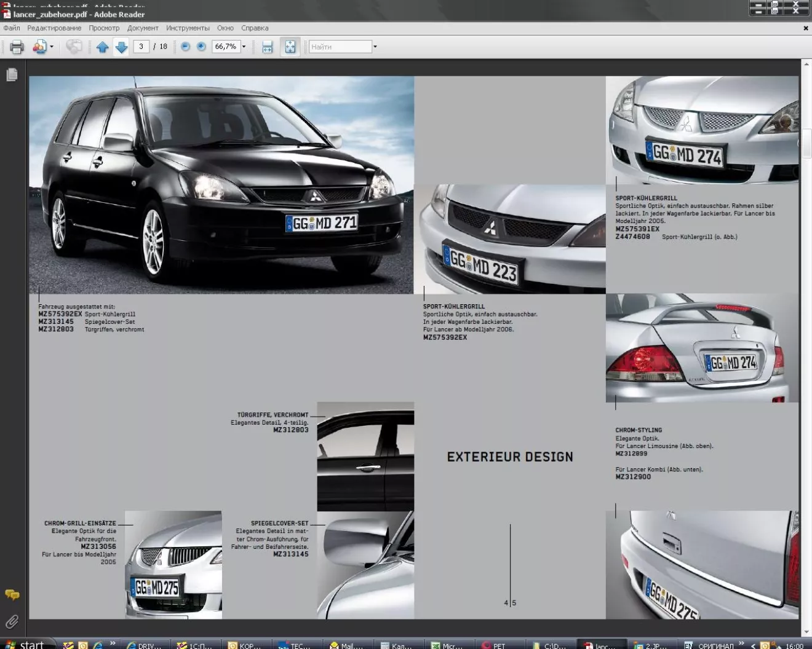Open the Comments panel in left sidebar
812x649 pixels.
(12, 594)
